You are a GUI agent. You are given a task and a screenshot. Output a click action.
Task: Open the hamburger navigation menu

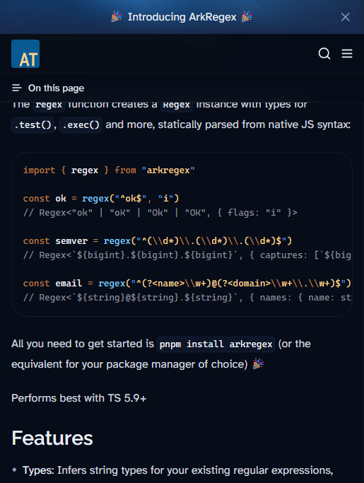click(x=347, y=54)
